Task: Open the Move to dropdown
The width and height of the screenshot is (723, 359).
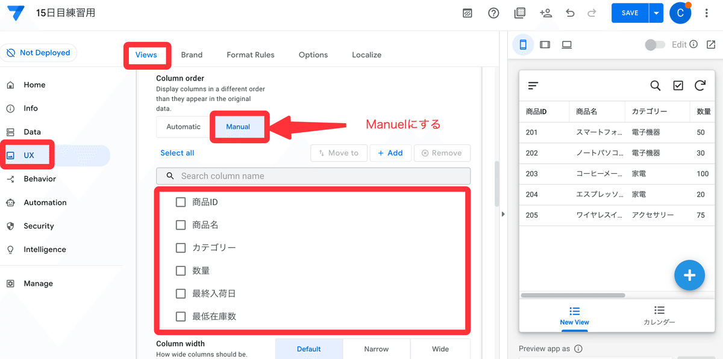Action: pyautogui.click(x=339, y=153)
